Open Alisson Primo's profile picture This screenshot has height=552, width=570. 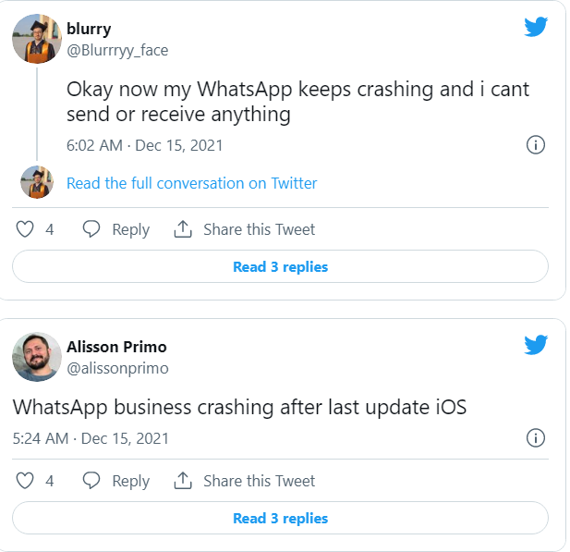coord(37,357)
